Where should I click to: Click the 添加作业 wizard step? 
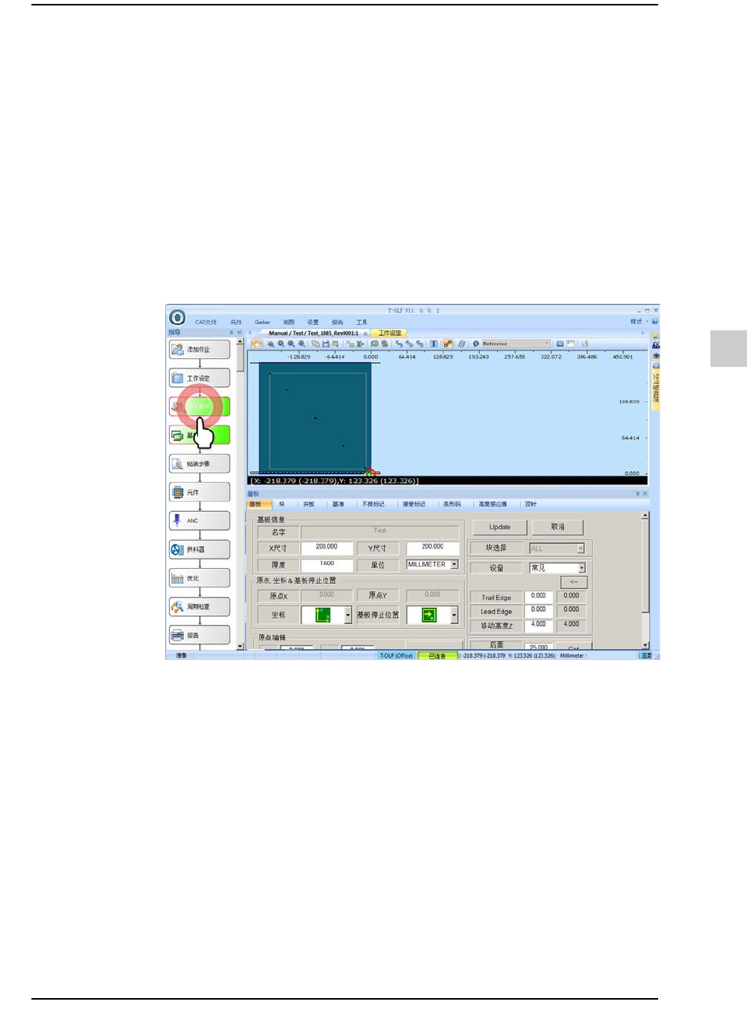[200, 349]
